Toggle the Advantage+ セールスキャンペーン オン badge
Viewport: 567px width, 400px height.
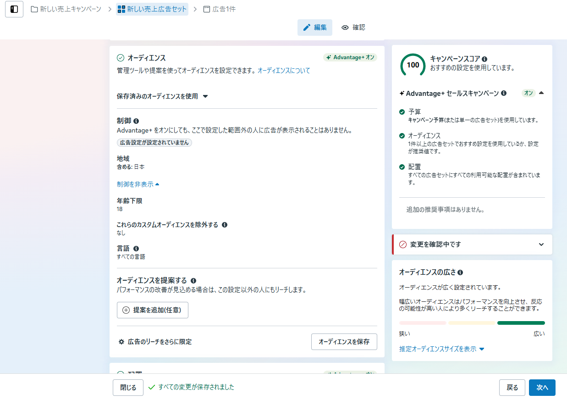coord(528,93)
